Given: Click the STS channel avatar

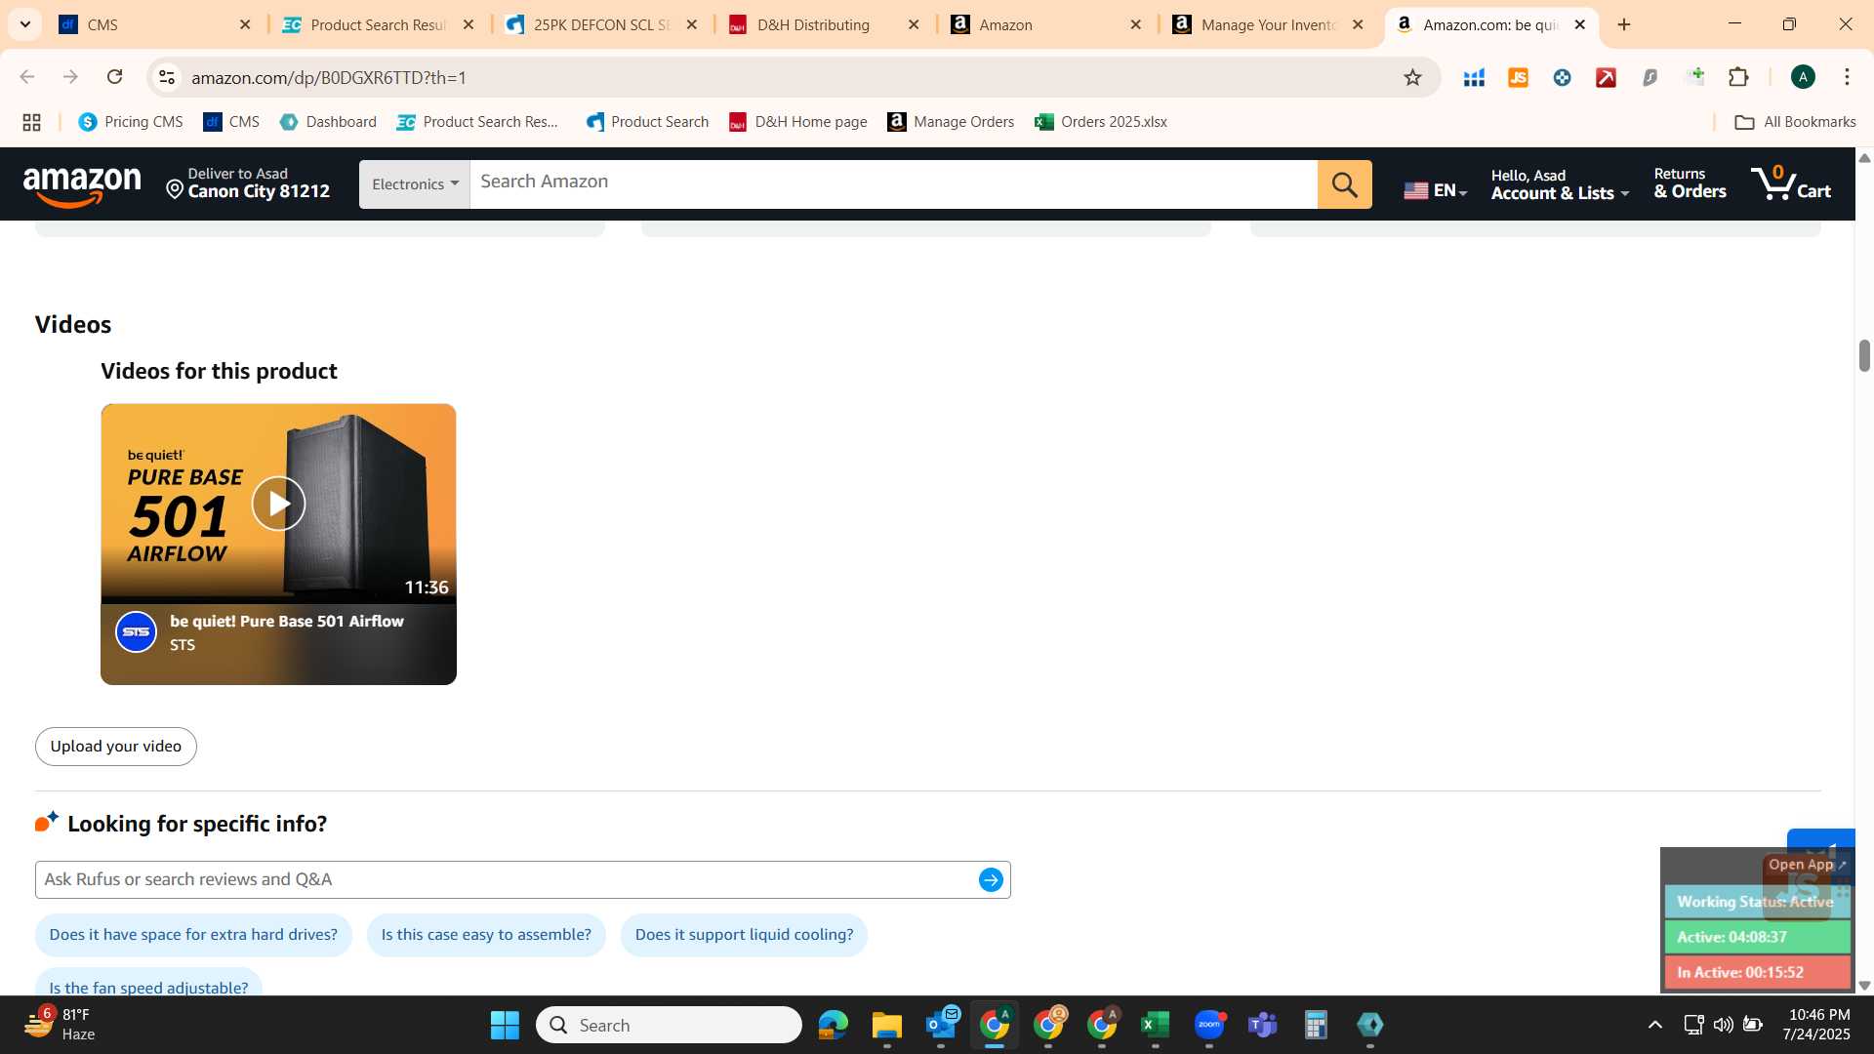Looking at the screenshot, I should point(136,632).
